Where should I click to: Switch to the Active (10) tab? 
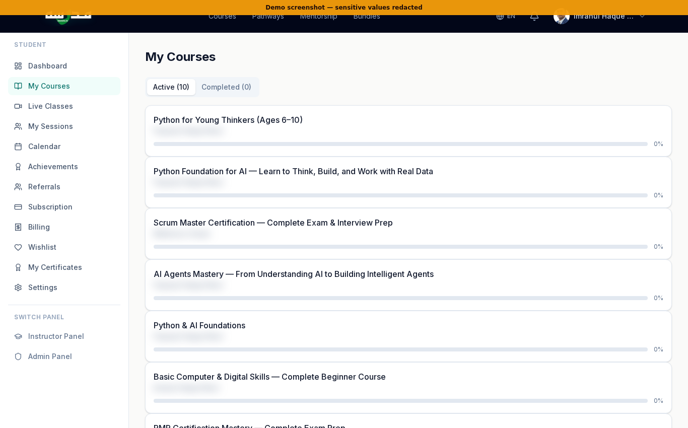click(171, 87)
